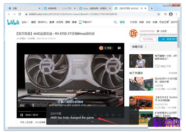Open 游戏中心 in bilibili navigation
Screen dimensions: 186x132
tap(43, 22)
